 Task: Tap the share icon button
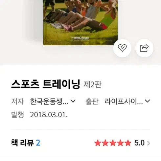click(x=144, y=48)
